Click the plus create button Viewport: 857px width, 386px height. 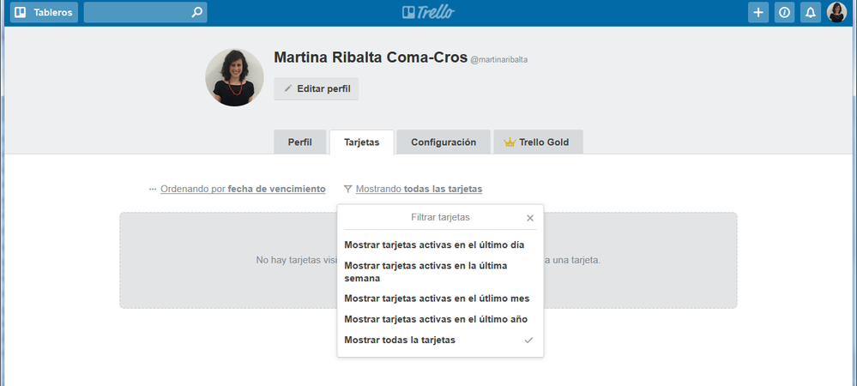(758, 13)
